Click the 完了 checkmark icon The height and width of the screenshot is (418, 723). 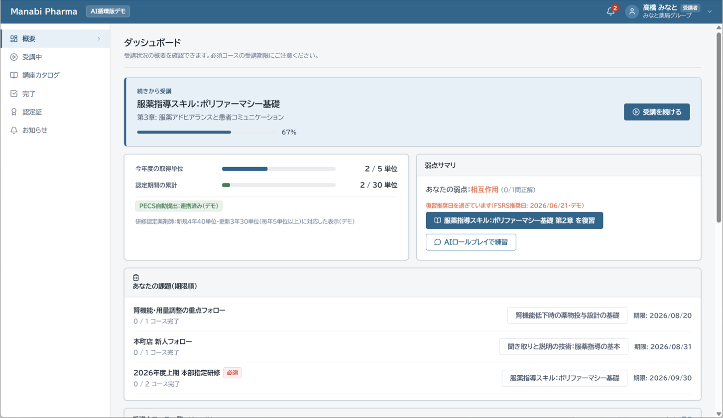pyautogui.click(x=14, y=94)
